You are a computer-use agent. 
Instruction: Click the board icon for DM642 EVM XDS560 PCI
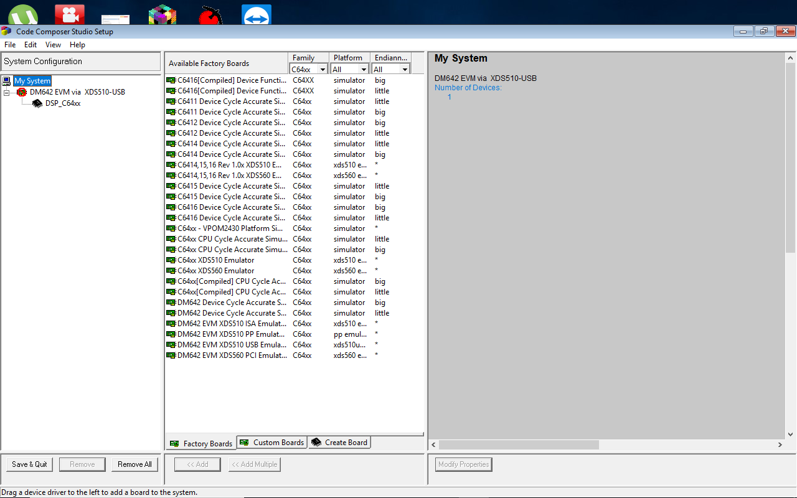(171, 355)
